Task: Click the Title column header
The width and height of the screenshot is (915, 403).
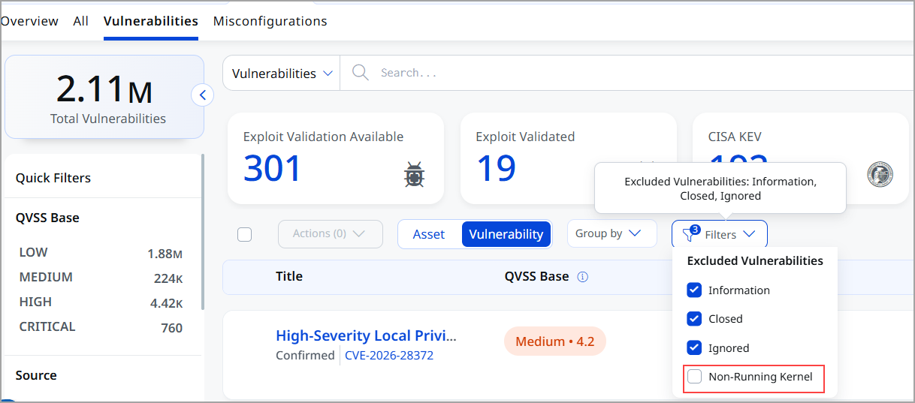Action: click(x=289, y=277)
